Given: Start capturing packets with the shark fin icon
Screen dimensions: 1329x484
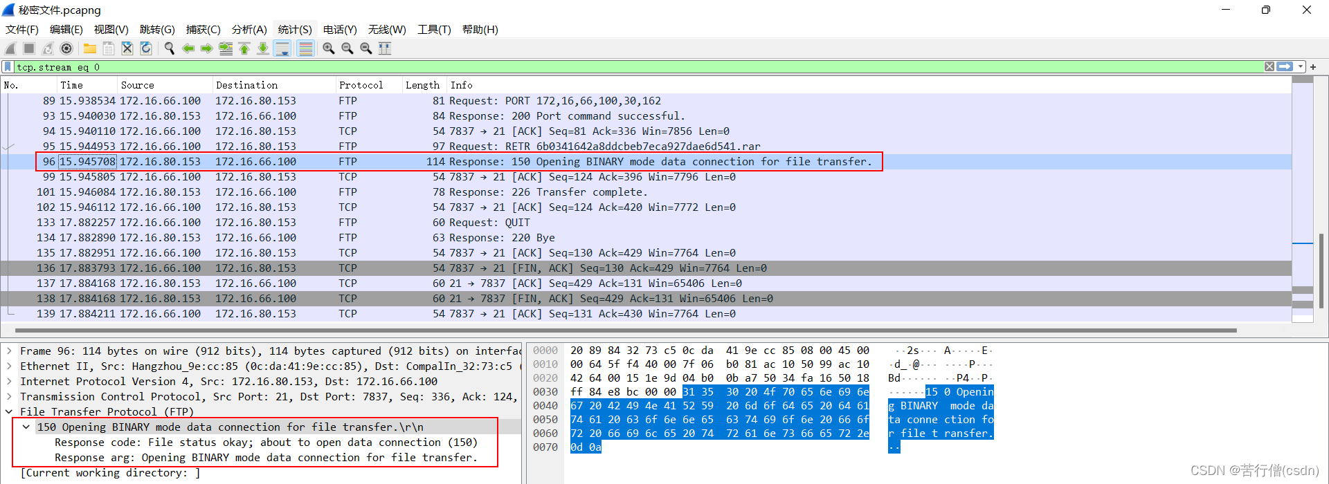Looking at the screenshot, I should click(10, 48).
